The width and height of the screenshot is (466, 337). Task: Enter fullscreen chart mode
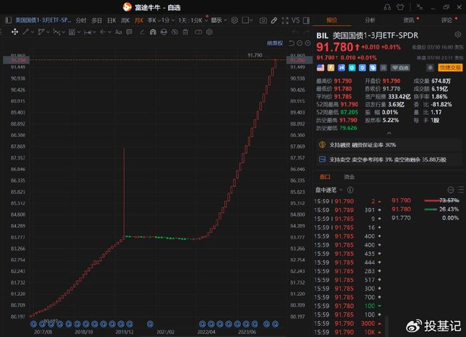(285, 21)
